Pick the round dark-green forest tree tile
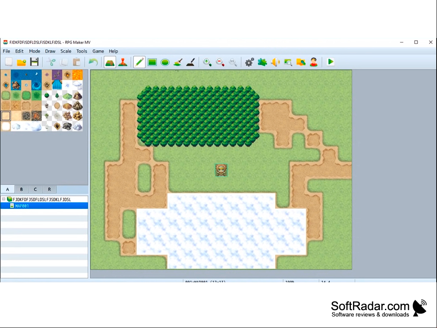Viewport: 437px width, 328px height. [x=47, y=96]
